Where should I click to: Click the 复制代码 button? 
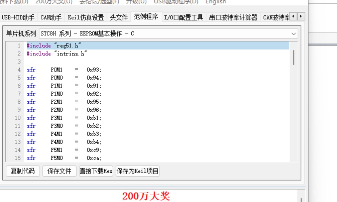click(23, 171)
